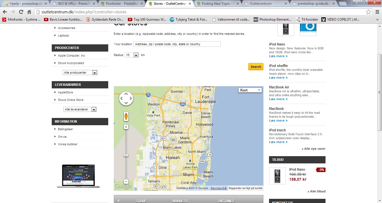Image resolution: width=382 pixels, height=203 pixels.
Task: Open the Radius 15 km dropdown
Action: point(132,55)
